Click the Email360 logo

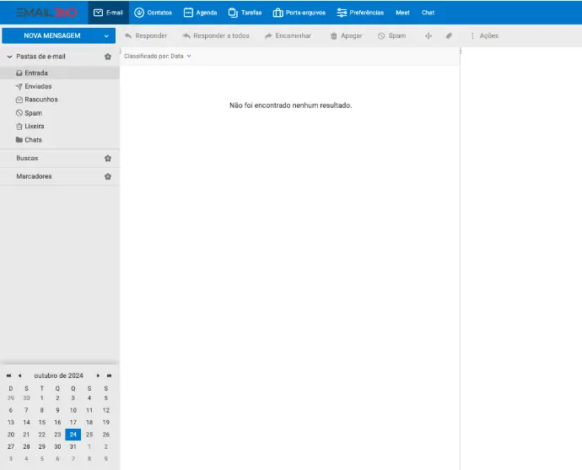[46, 13]
